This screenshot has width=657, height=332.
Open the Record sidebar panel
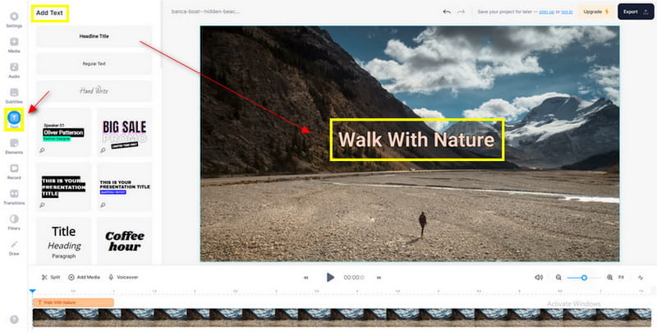[14, 172]
